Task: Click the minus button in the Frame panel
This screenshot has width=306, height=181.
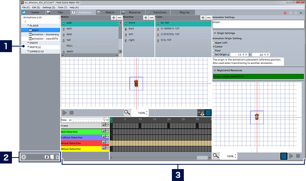Action: tap(209, 18)
